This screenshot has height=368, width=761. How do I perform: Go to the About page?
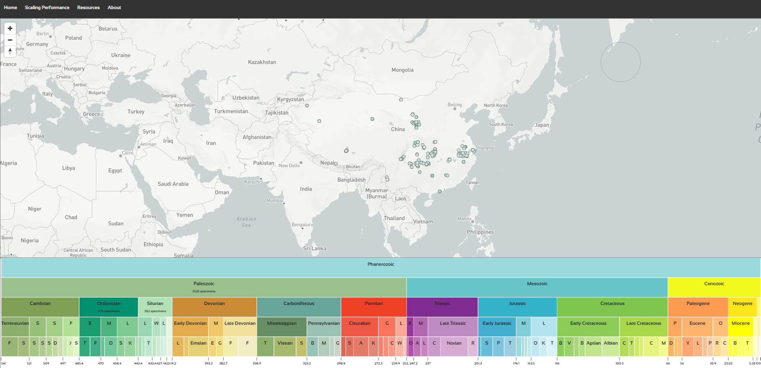point(114,8)
